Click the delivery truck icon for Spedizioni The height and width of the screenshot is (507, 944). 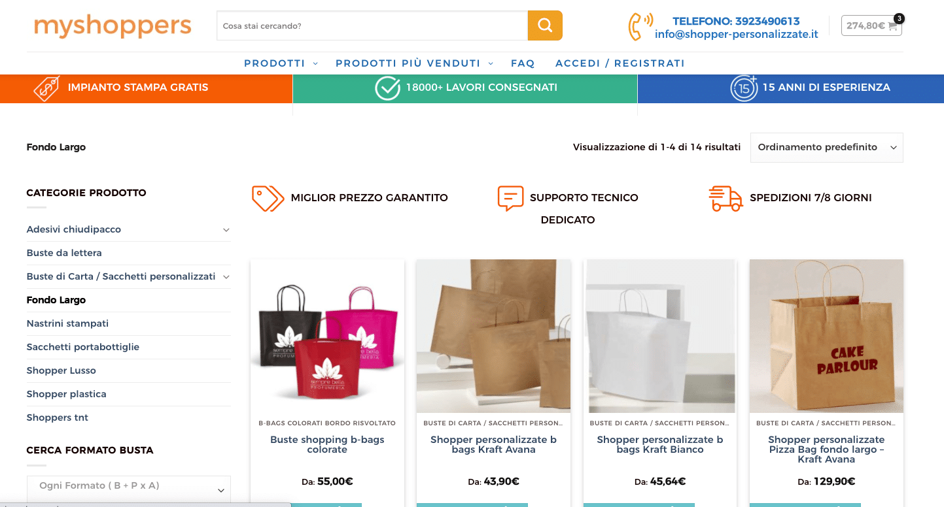[725, 198]
